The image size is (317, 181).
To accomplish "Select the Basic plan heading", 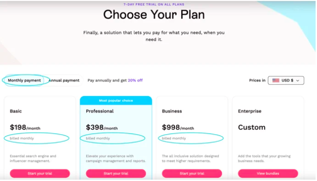I will [x=16, y=111].
